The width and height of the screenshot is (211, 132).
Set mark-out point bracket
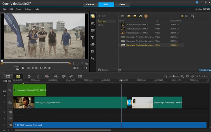pyautogui.click(x=78, y=63)
